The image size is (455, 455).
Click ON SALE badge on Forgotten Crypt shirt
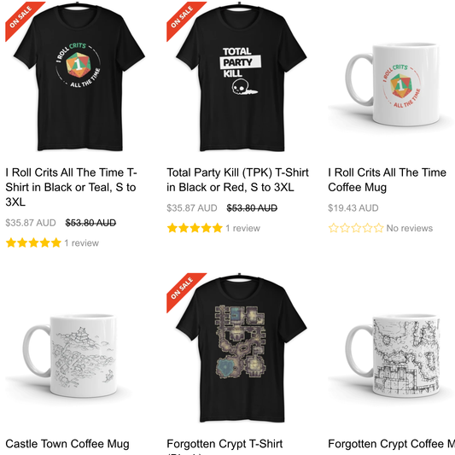pos(182,289)
